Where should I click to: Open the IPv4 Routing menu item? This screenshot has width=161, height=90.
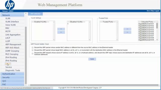(11, 57)
